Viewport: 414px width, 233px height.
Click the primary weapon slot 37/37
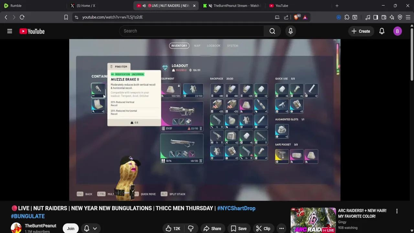pyautogui.click(x=182, y=116)
